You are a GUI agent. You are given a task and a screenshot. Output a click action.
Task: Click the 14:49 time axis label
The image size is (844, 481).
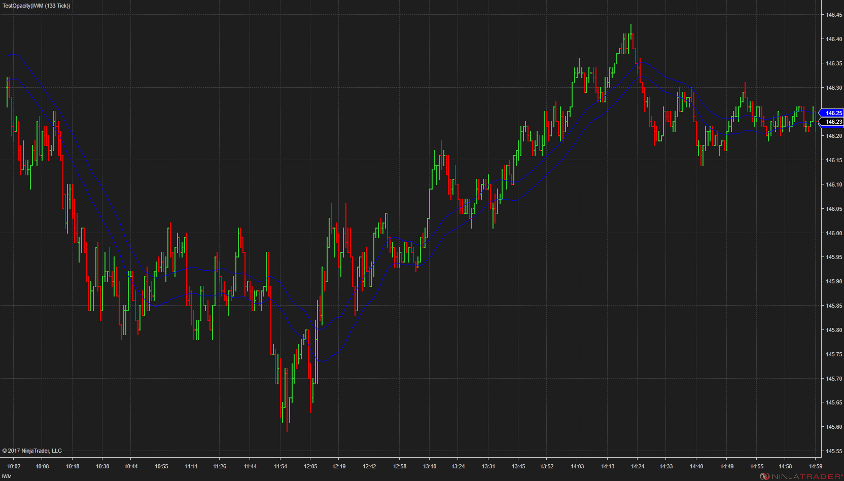(x=727, y=466)
